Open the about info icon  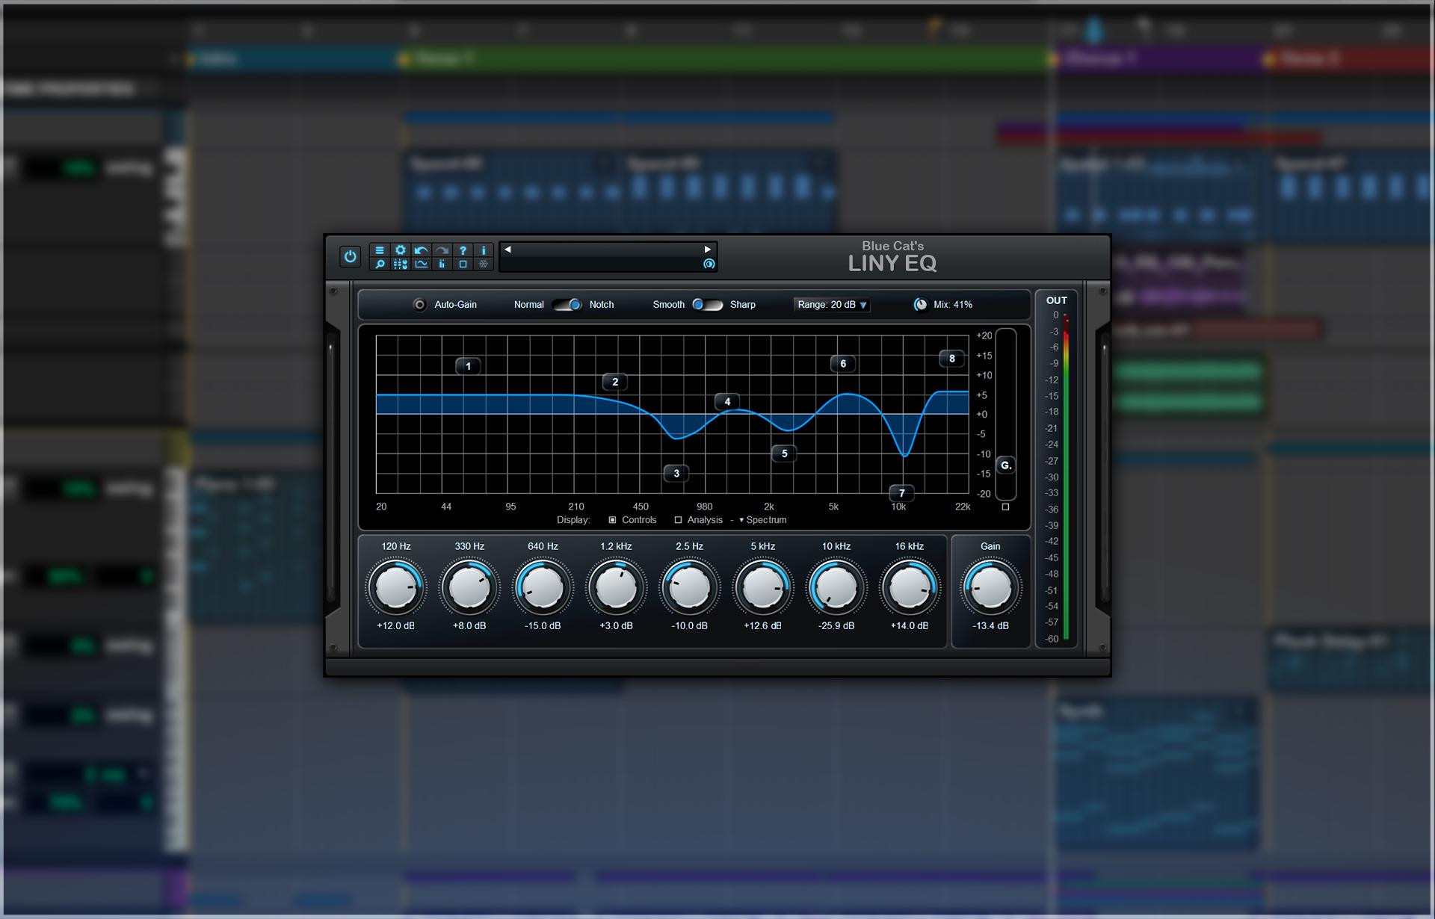(x=484, y=250)
